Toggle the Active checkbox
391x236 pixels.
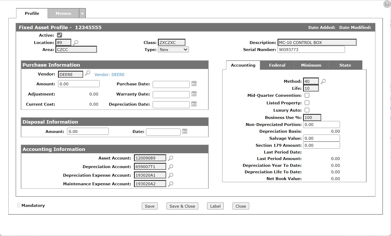(60, 35)
